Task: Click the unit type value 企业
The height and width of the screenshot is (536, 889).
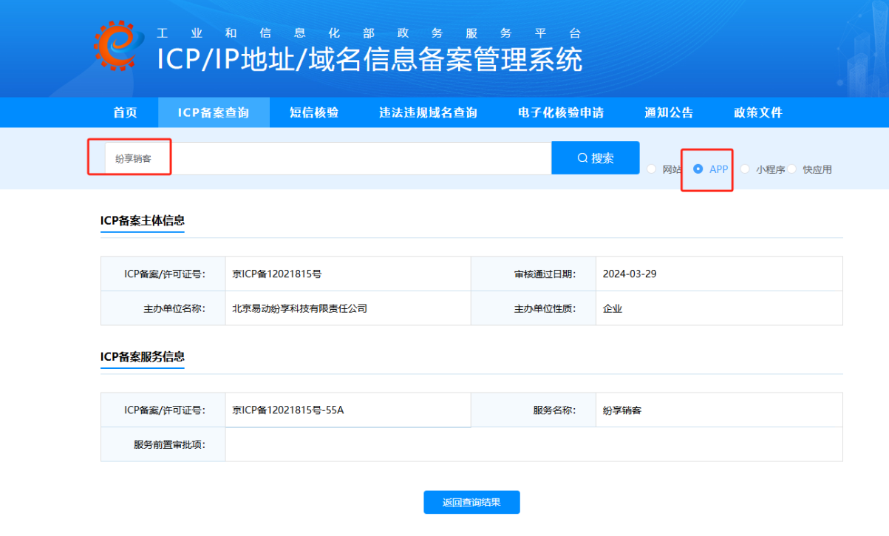Action: (x=612, y=308)
